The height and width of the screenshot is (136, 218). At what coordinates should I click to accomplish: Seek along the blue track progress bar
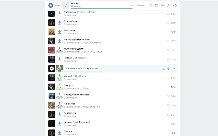click(x=102, y=8)
